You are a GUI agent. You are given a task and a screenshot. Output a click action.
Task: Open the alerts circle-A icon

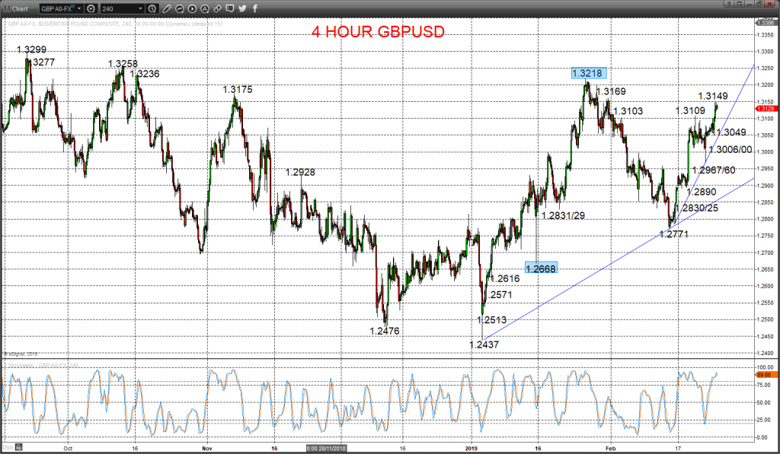pos(204,8)
